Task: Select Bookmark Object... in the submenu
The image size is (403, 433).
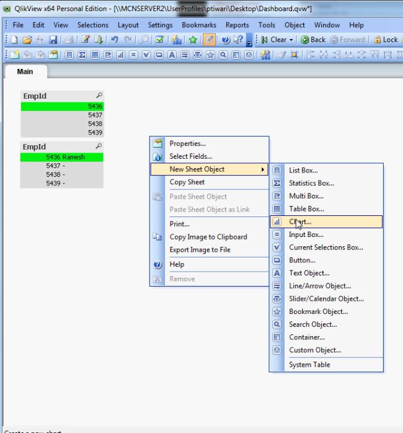Action: point(326,312)
